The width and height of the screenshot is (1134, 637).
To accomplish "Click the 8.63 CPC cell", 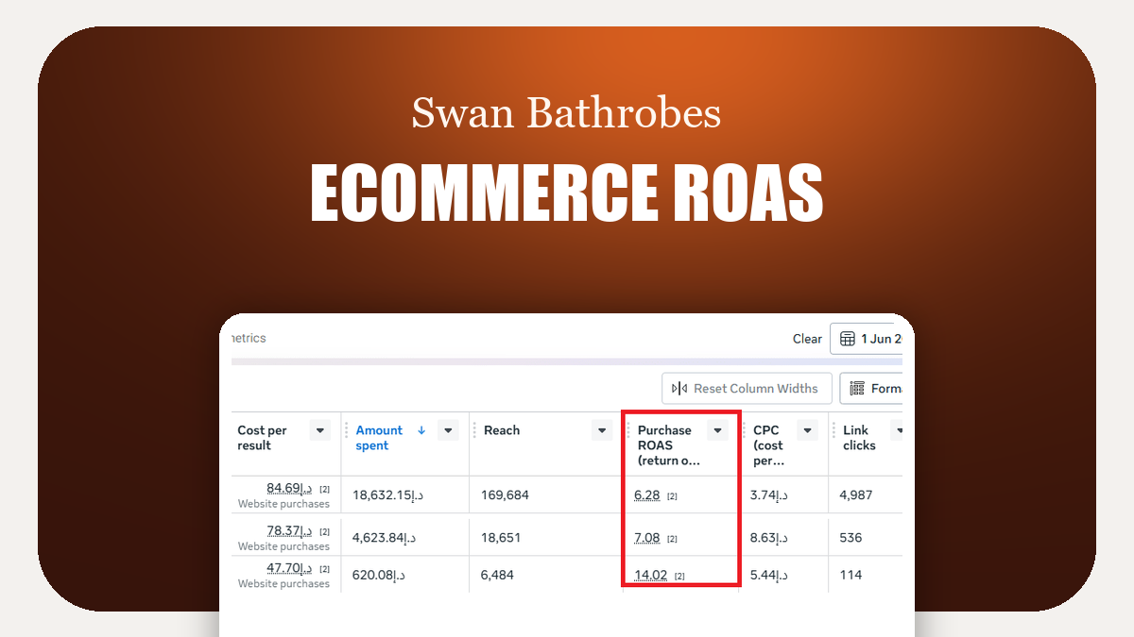I will (x=768, y=538).
